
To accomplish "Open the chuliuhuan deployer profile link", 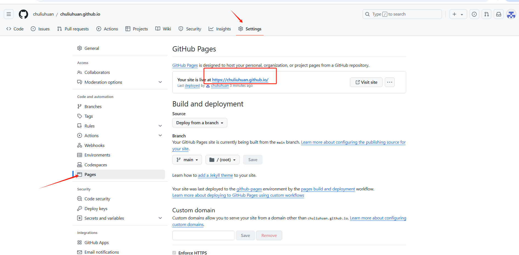I will pyautogui.click(x=220, y=86).
